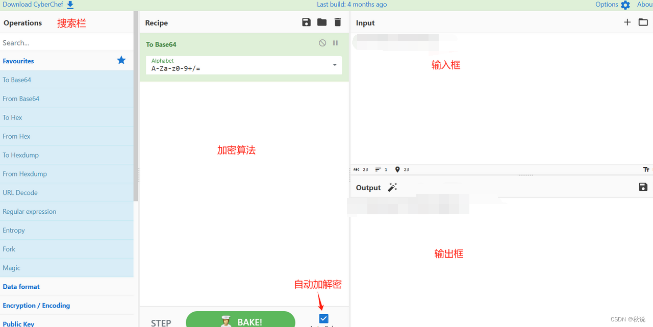Expand the Public Key category
The image size is (653, 327).
pos(19,323)
